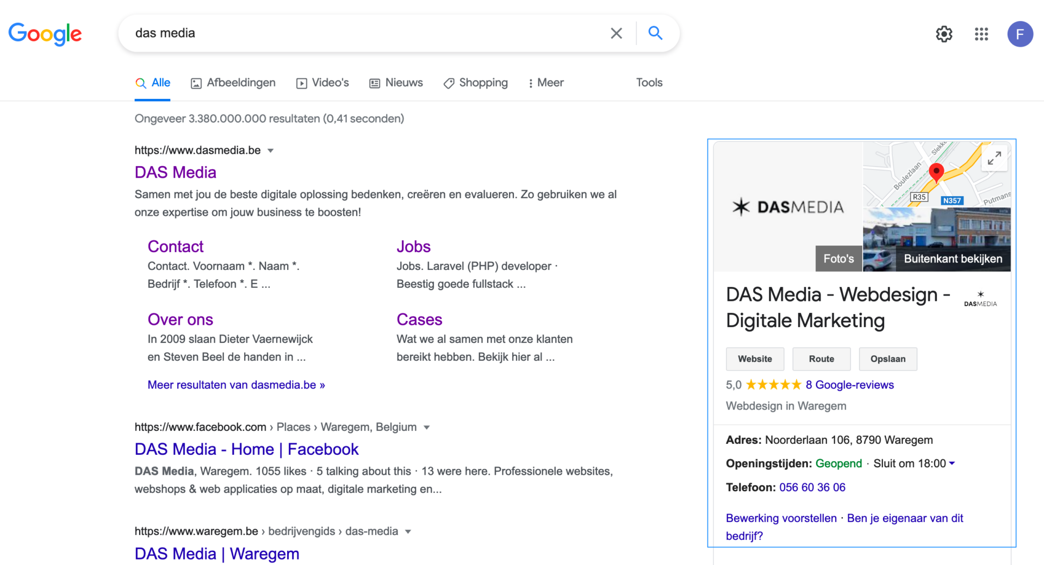This screenshot has height=565, width=1044.
Task: Expand the map with the arrows icon
Action: point(995,158)
